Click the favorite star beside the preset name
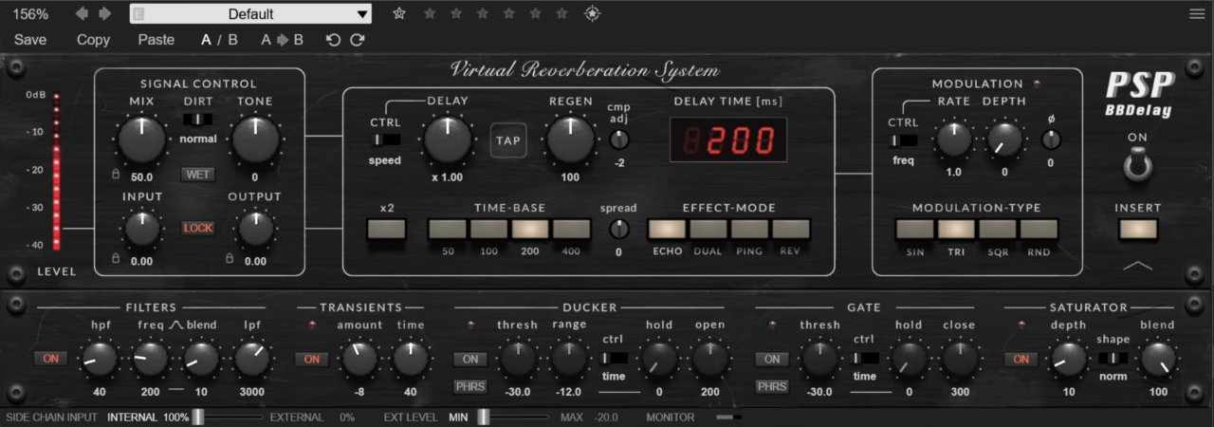The image size is (1214, 427). click(399, 13)
